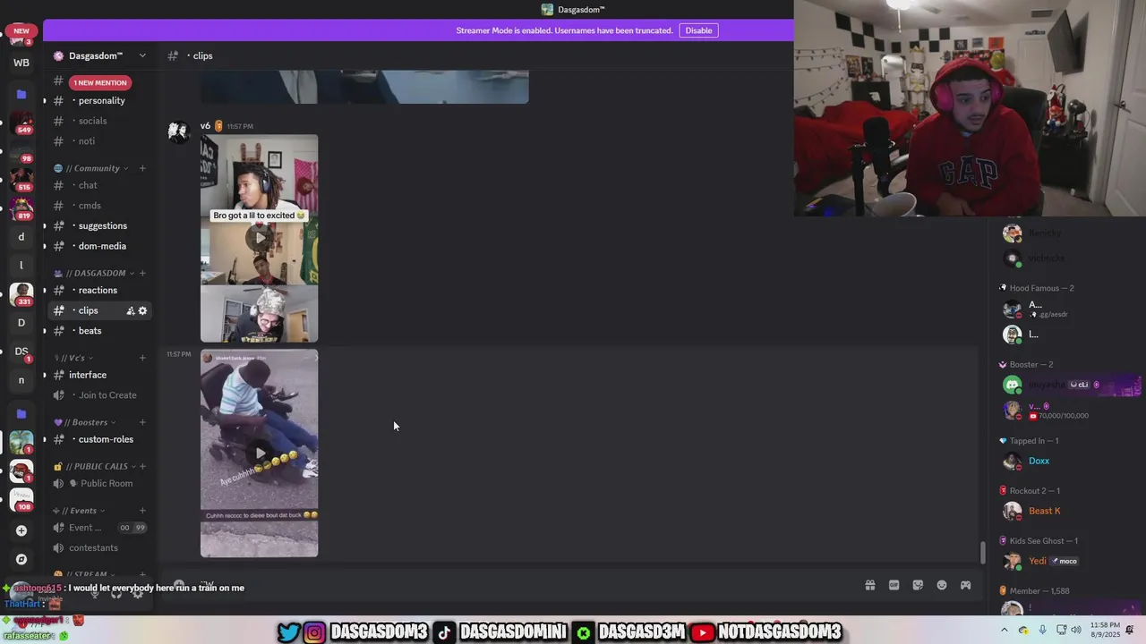This screenshot has height=644, width=1146.
Task: Collapse the PUBLIC CALLS category
Action: click(95, 466)
